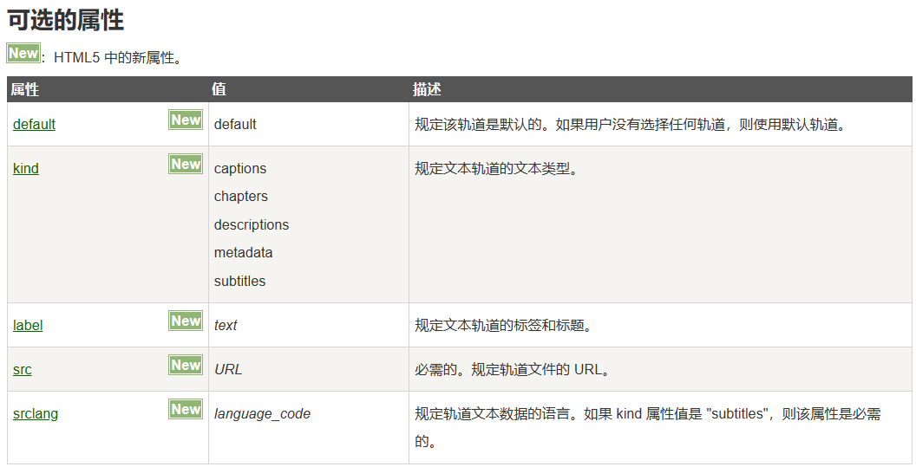The image size is (916, 467).
Task: Click the subtitles value text
Action: (240, 282)
